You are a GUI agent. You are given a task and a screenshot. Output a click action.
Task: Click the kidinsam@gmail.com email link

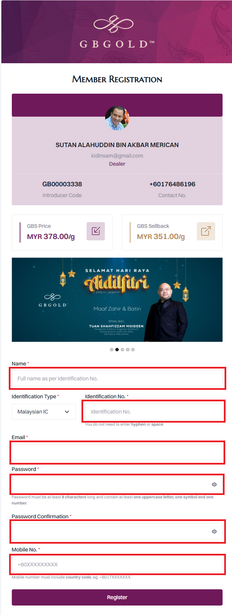[117, 156]
